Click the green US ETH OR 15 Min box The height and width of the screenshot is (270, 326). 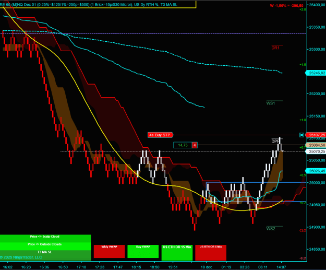pyautogui.click(x=177, y=253)
